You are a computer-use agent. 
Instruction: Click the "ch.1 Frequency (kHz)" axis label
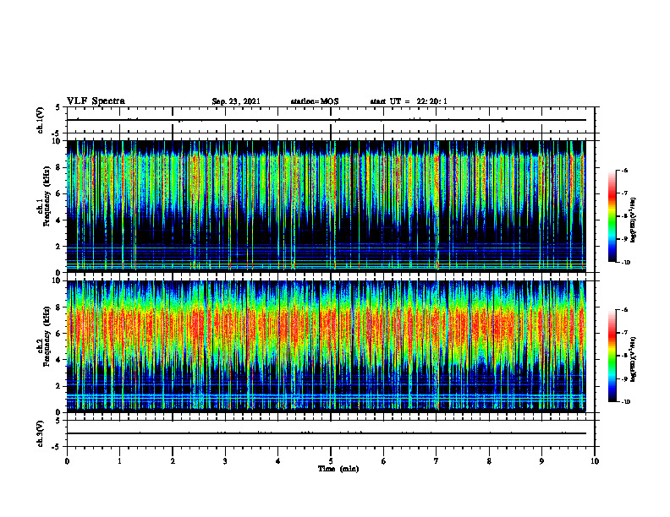pos(45,196)
